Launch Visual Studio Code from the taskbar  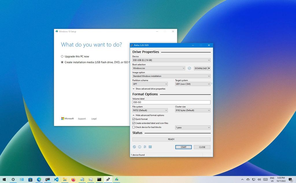coord(56,179)
